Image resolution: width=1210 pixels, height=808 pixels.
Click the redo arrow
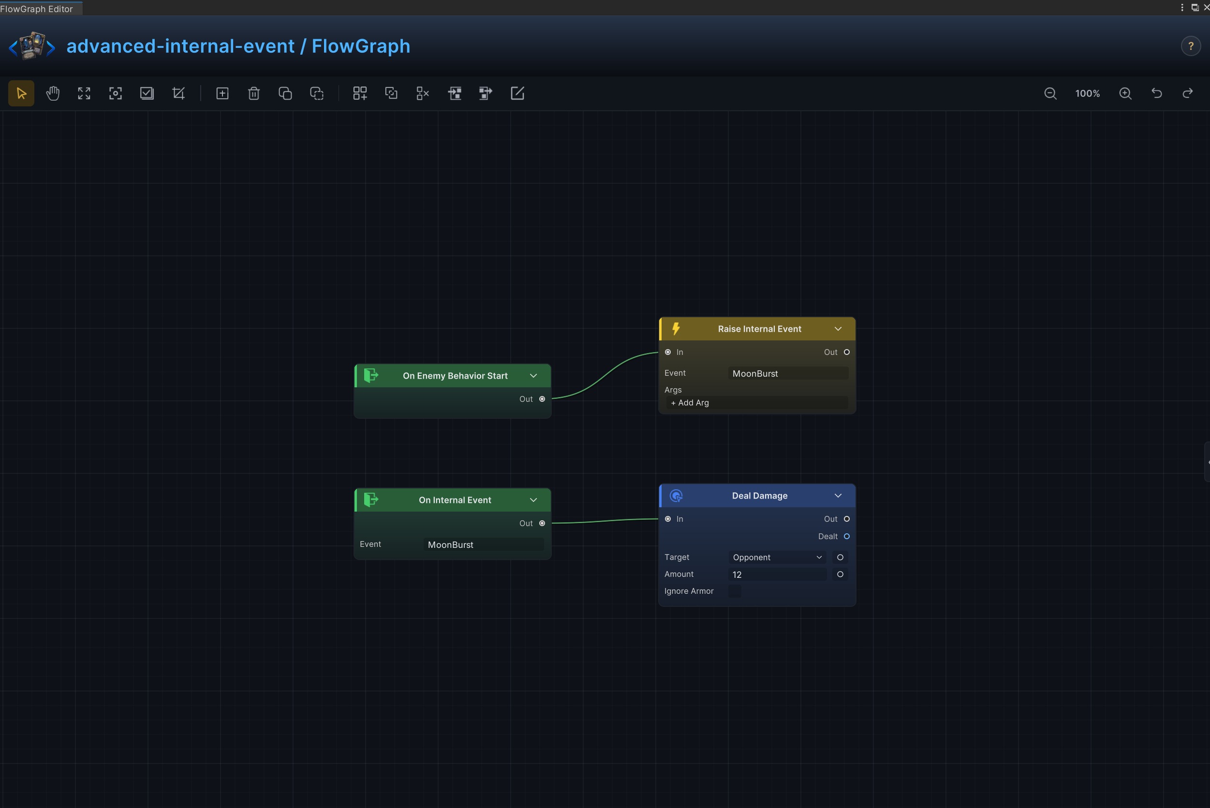pos(1188,93)
